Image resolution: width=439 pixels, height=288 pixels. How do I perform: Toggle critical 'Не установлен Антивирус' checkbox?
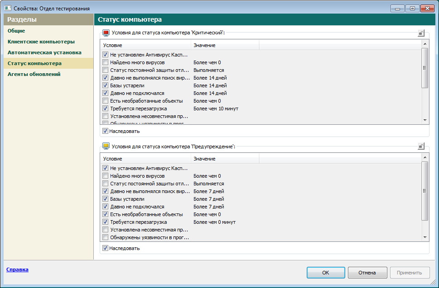(105, 55)
